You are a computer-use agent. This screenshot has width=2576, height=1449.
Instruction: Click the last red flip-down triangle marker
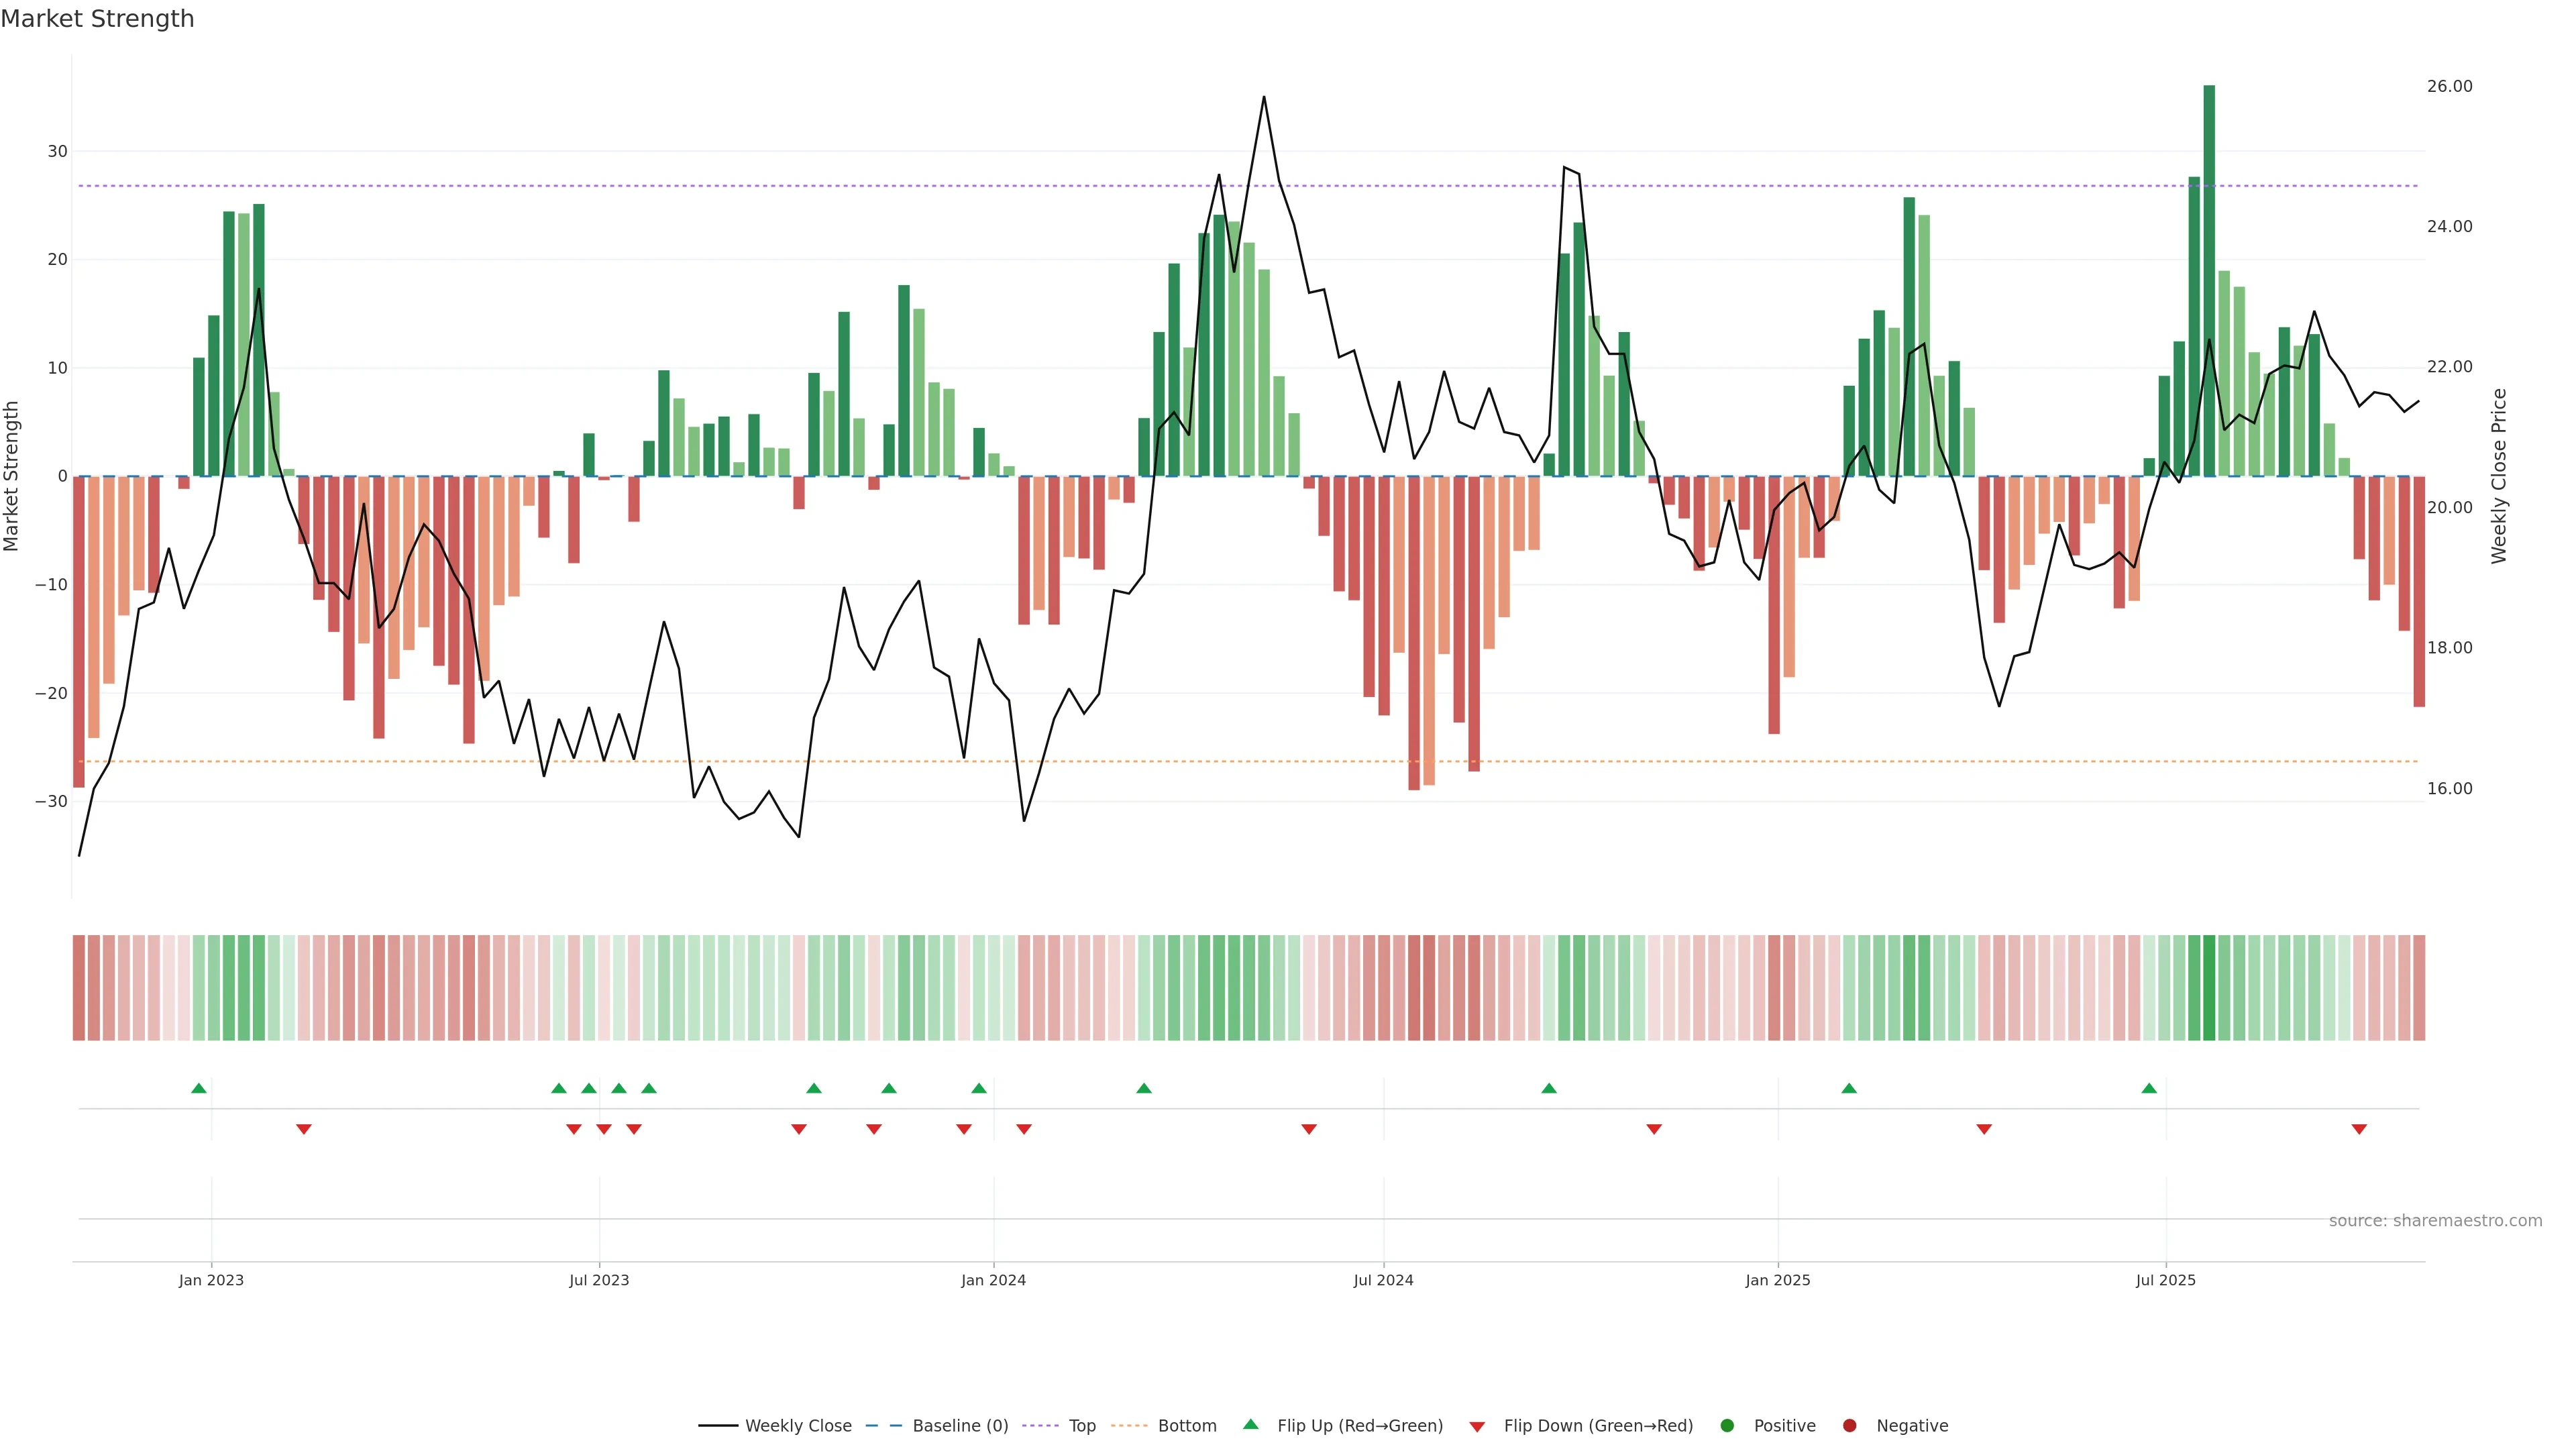(x=2359, y=1129)
